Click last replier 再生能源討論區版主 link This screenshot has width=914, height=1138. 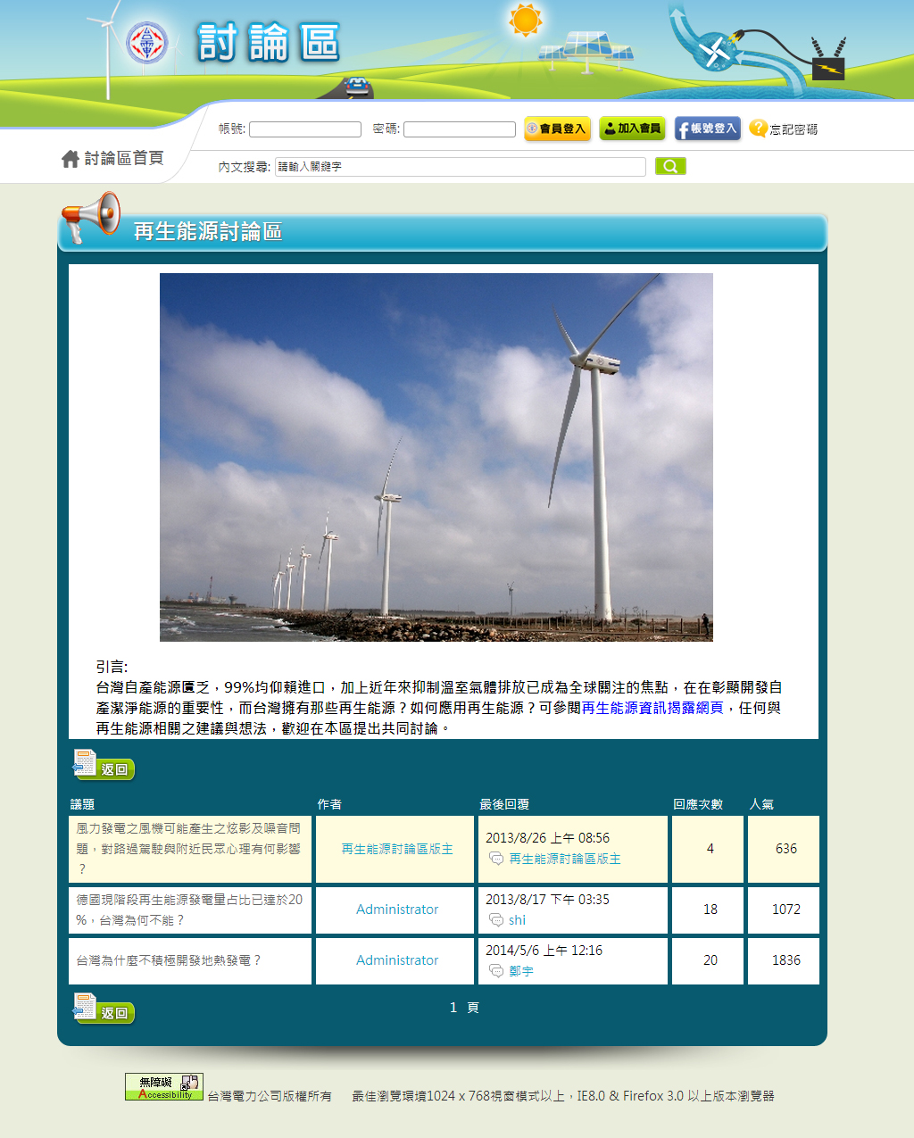tap(565, 859)
